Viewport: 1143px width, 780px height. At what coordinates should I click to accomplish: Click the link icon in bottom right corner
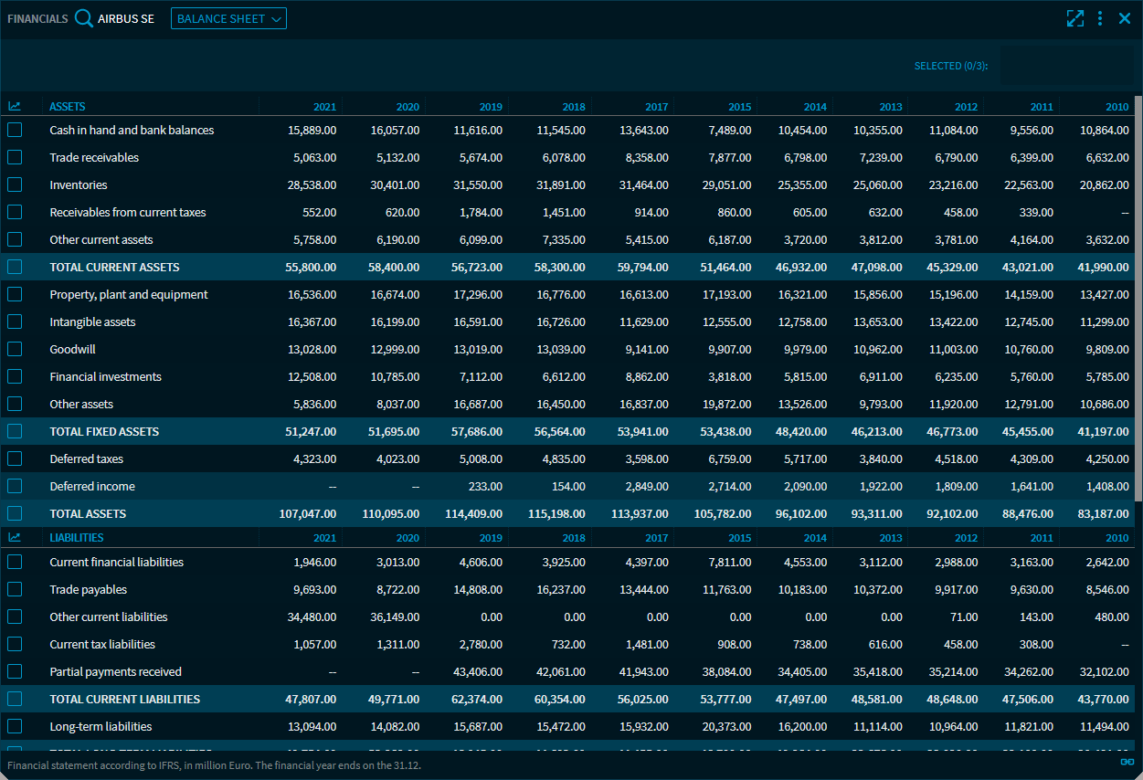point(1127,762)
